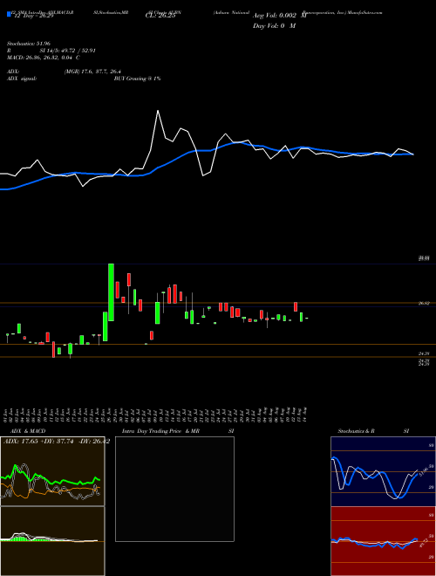Click the empty Intra Day Trading Price box
Screen dimensions: 436x576
click(174, 489)
